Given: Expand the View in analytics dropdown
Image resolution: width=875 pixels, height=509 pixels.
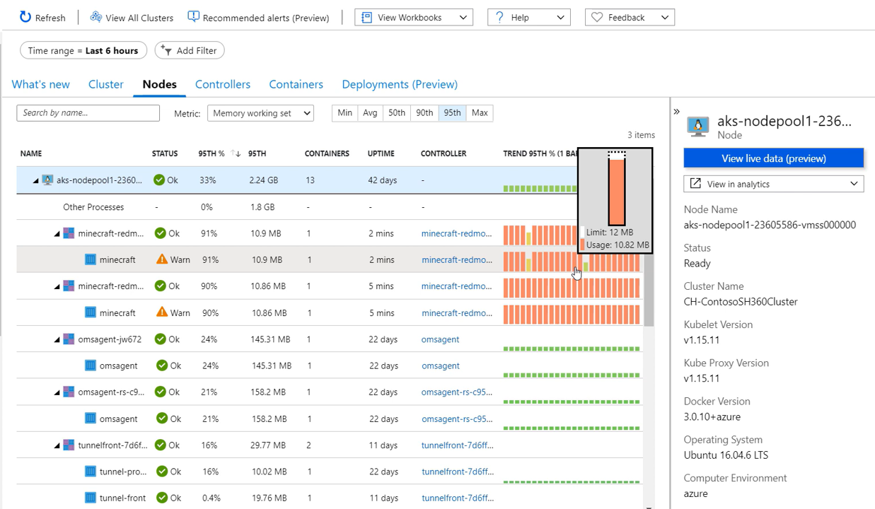Looking at the screenshot, I should (x=773, y=184).
